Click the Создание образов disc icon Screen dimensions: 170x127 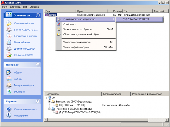[x=9, y=23]
